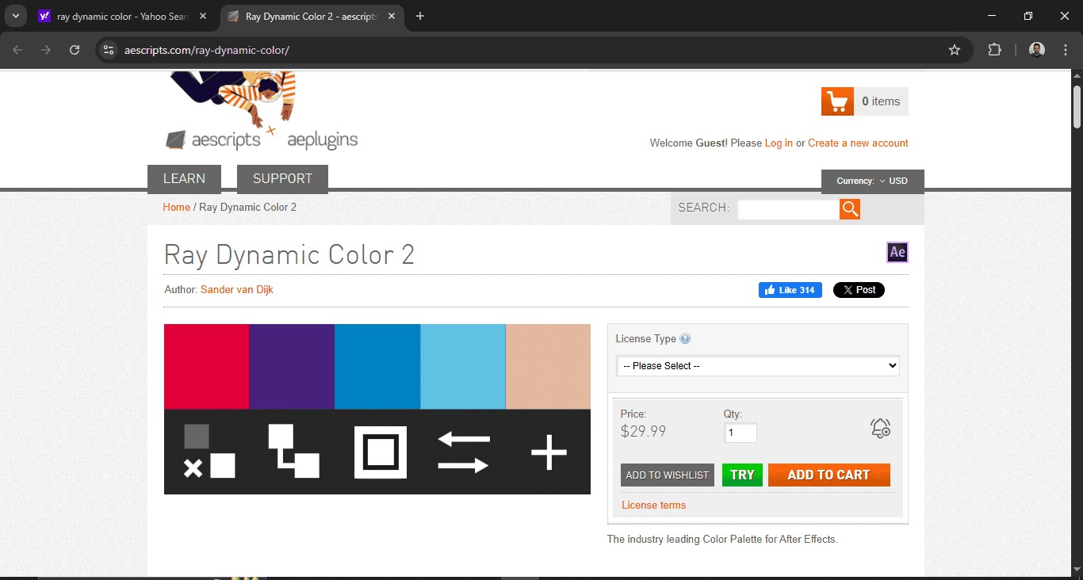Screen dimensions: 1083x580
Task: Click the price alert bell icon
Action: [x=880, y=429]
